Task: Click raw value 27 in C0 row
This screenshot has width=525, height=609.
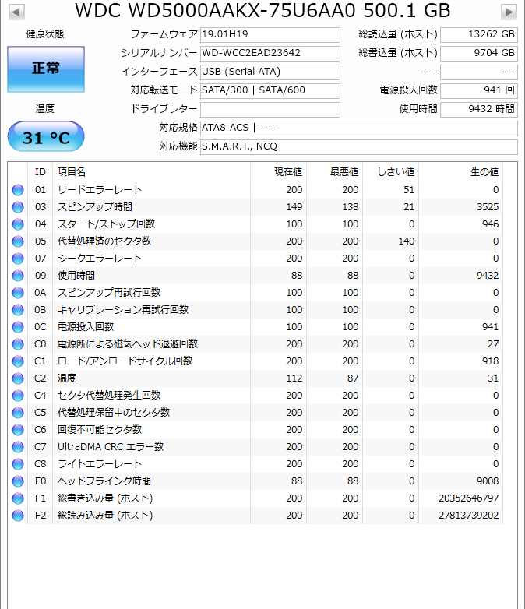Action: tap(493, 344)
